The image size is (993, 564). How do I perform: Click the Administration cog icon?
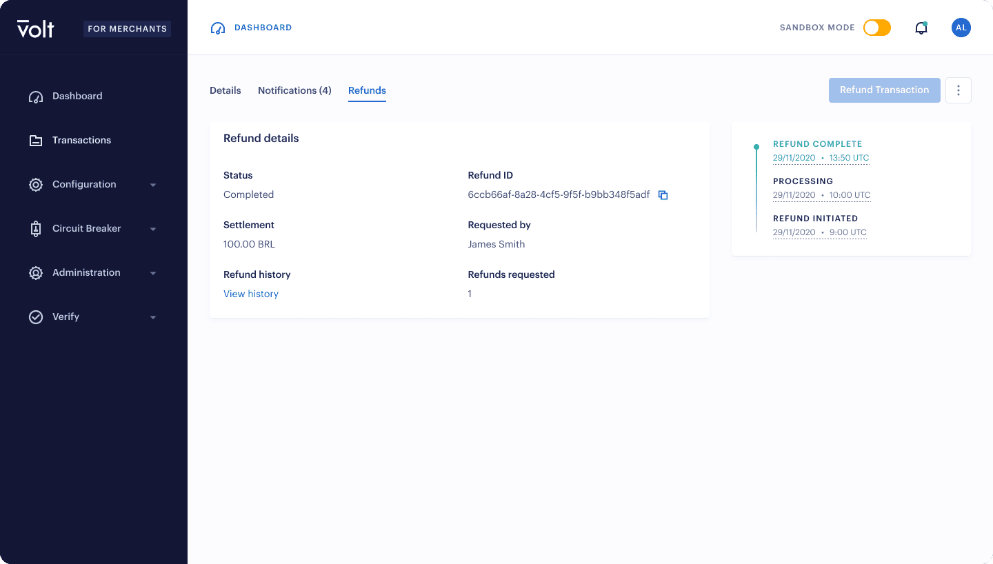(x=35, y=272)
